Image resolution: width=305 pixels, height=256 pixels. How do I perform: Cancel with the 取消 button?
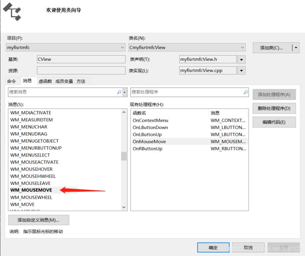point(248,248)
